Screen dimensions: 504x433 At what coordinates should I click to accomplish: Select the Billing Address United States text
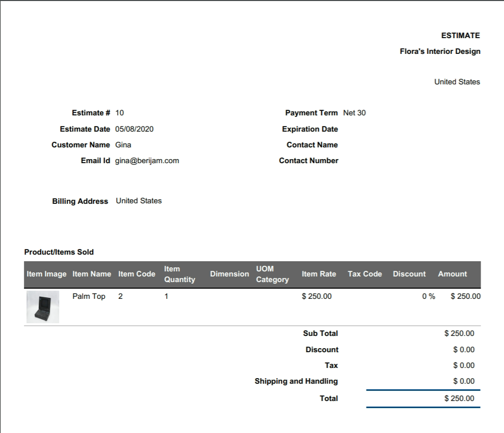click(x=139, y=201)
